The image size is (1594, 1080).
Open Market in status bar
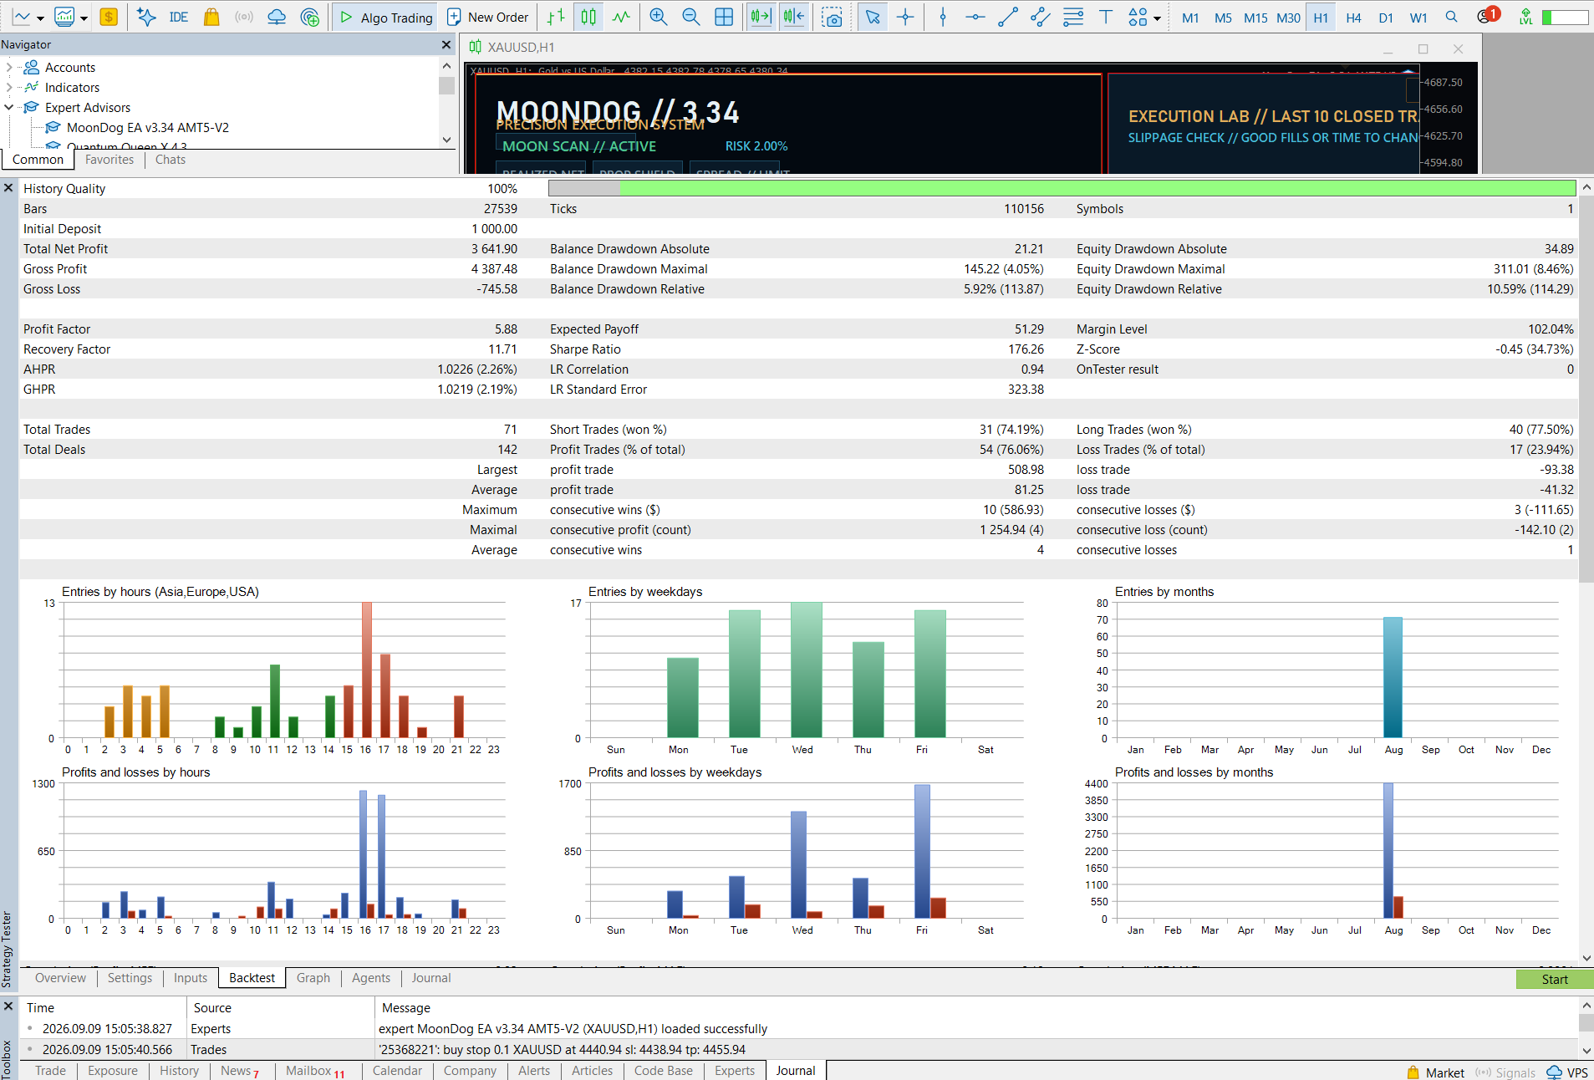[x=1436, y=1072]
